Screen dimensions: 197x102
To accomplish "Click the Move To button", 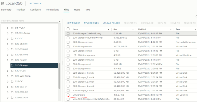I will [x=175, y=23].
